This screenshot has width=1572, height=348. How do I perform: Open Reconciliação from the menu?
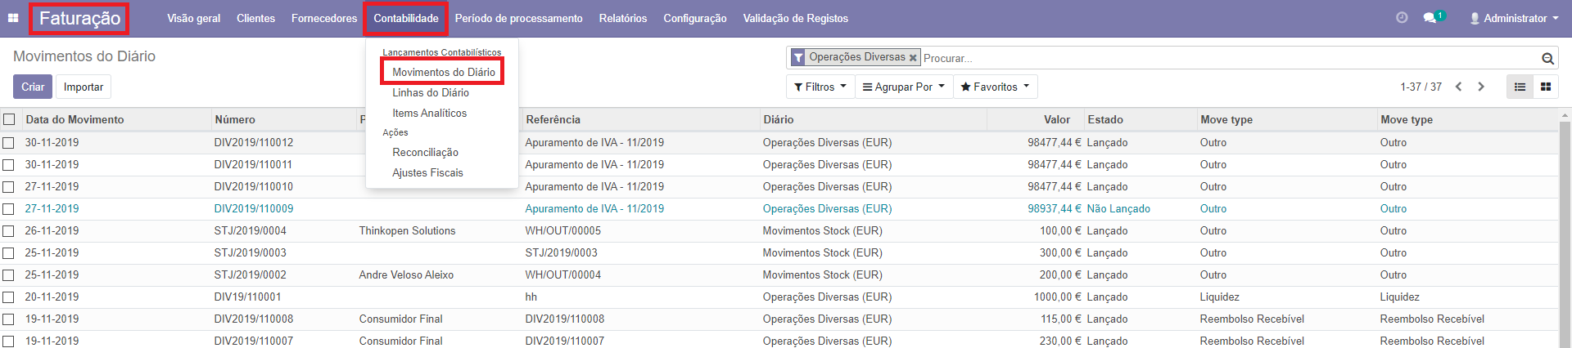tap(425, 152)
